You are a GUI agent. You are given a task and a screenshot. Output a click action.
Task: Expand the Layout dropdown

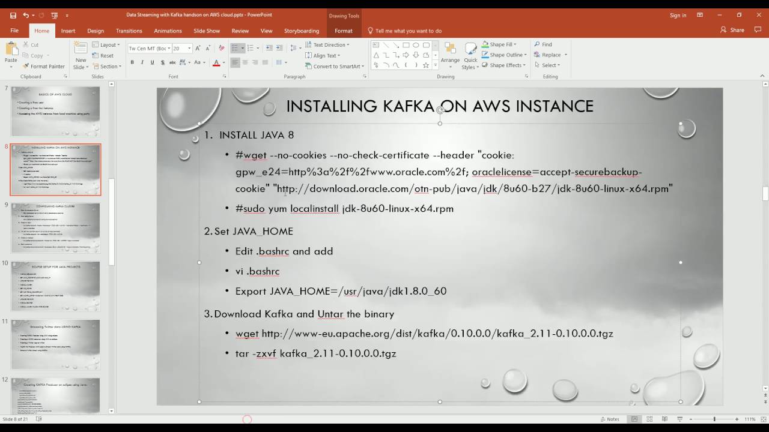(x=106, y=45)
